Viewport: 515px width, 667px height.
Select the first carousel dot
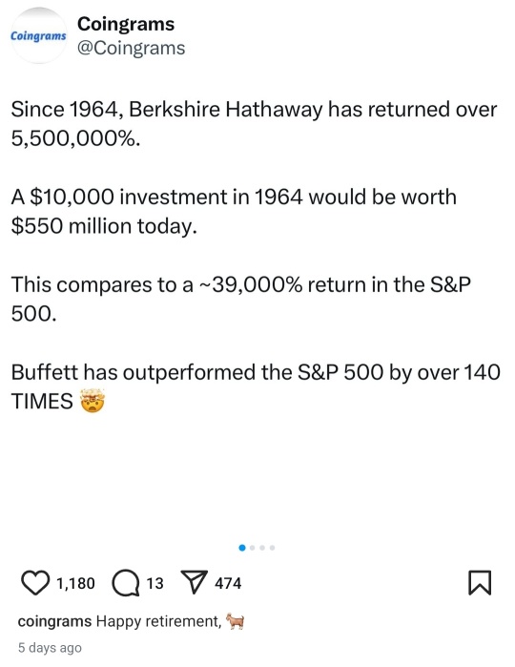242,548
